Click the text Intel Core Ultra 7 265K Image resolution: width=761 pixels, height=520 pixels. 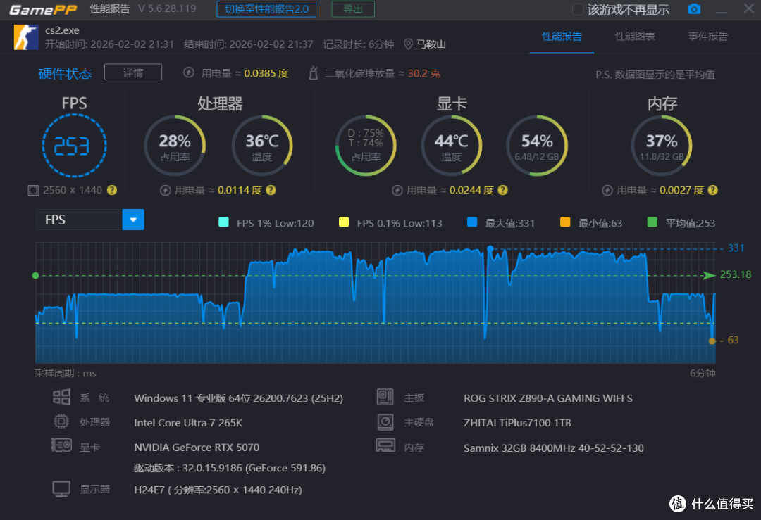[188, 423]
